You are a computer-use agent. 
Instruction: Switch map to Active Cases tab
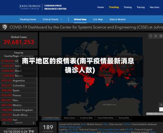[69, 118]
